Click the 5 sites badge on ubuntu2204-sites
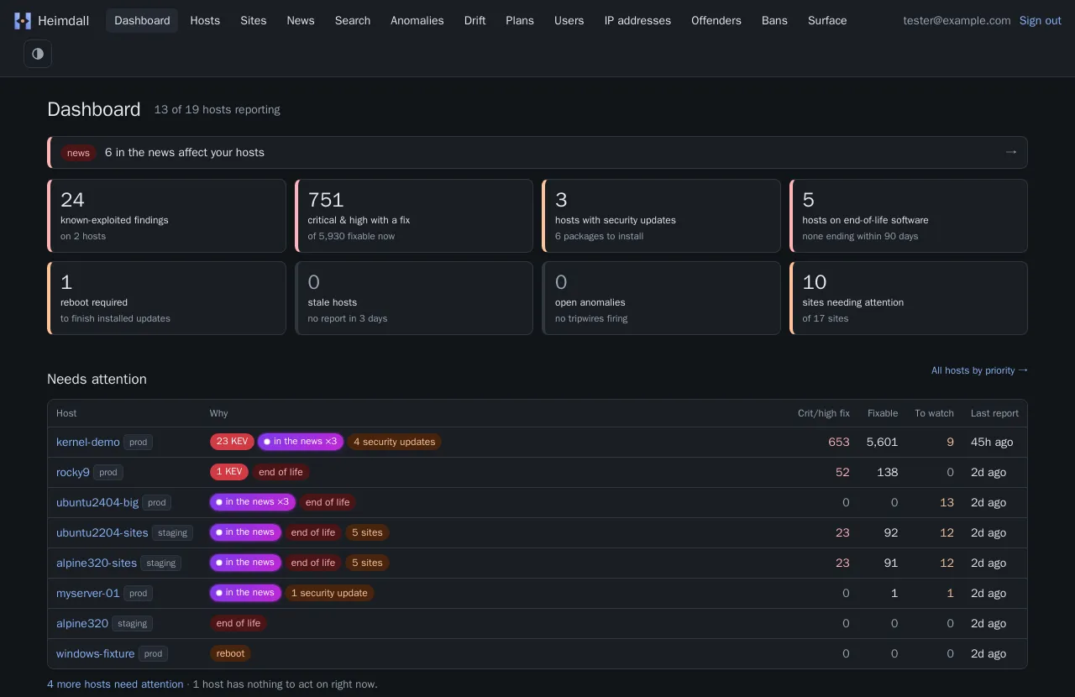This screenshot has height=697, width=1075. pos(367,532)
